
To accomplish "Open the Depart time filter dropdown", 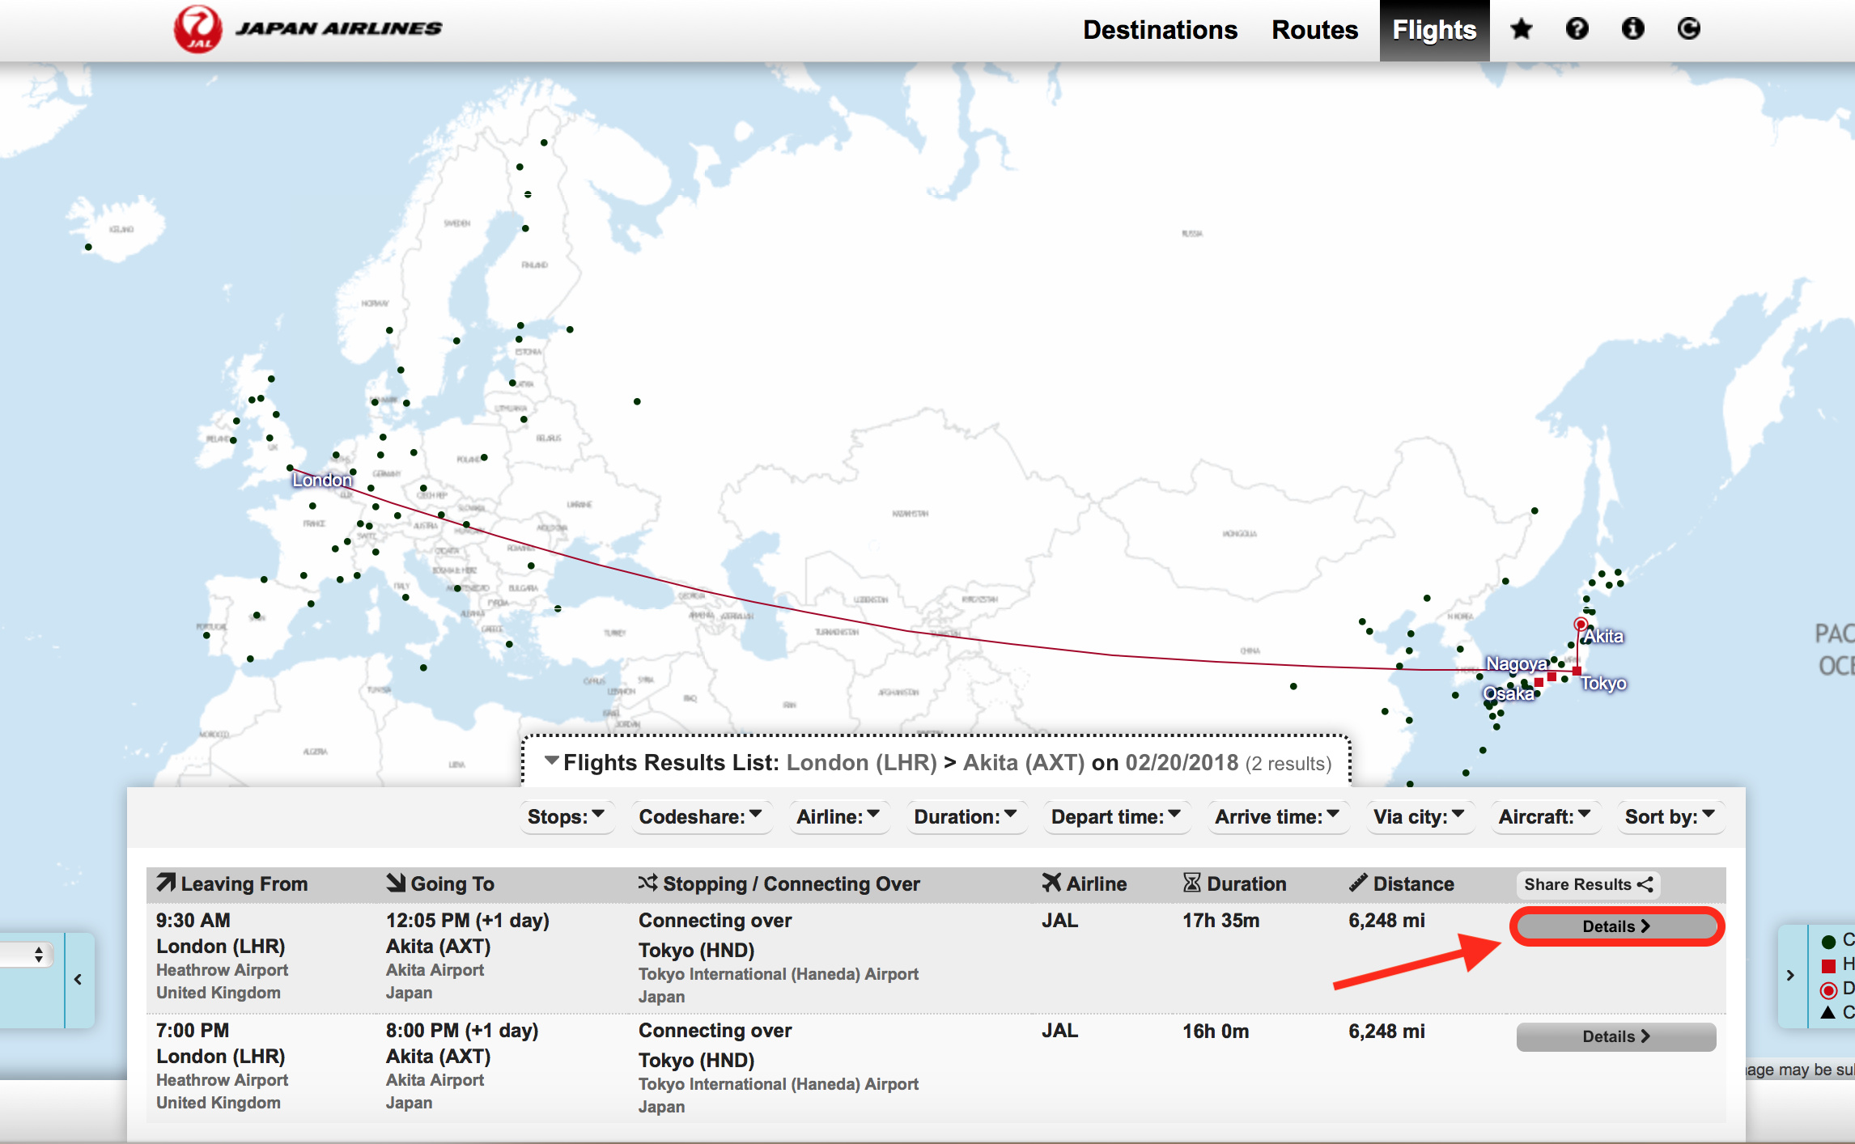I will click(x=1114, y=816).
